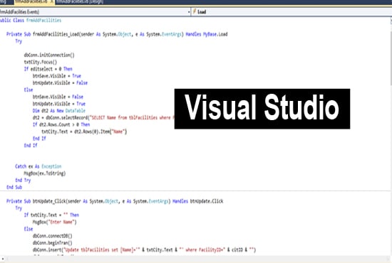
Task: Click the vertical scrollbar thumb
Action: click(x=391, y=58)
